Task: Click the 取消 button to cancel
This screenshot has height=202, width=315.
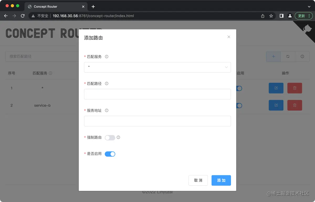Action: click(x=198, y=180)
